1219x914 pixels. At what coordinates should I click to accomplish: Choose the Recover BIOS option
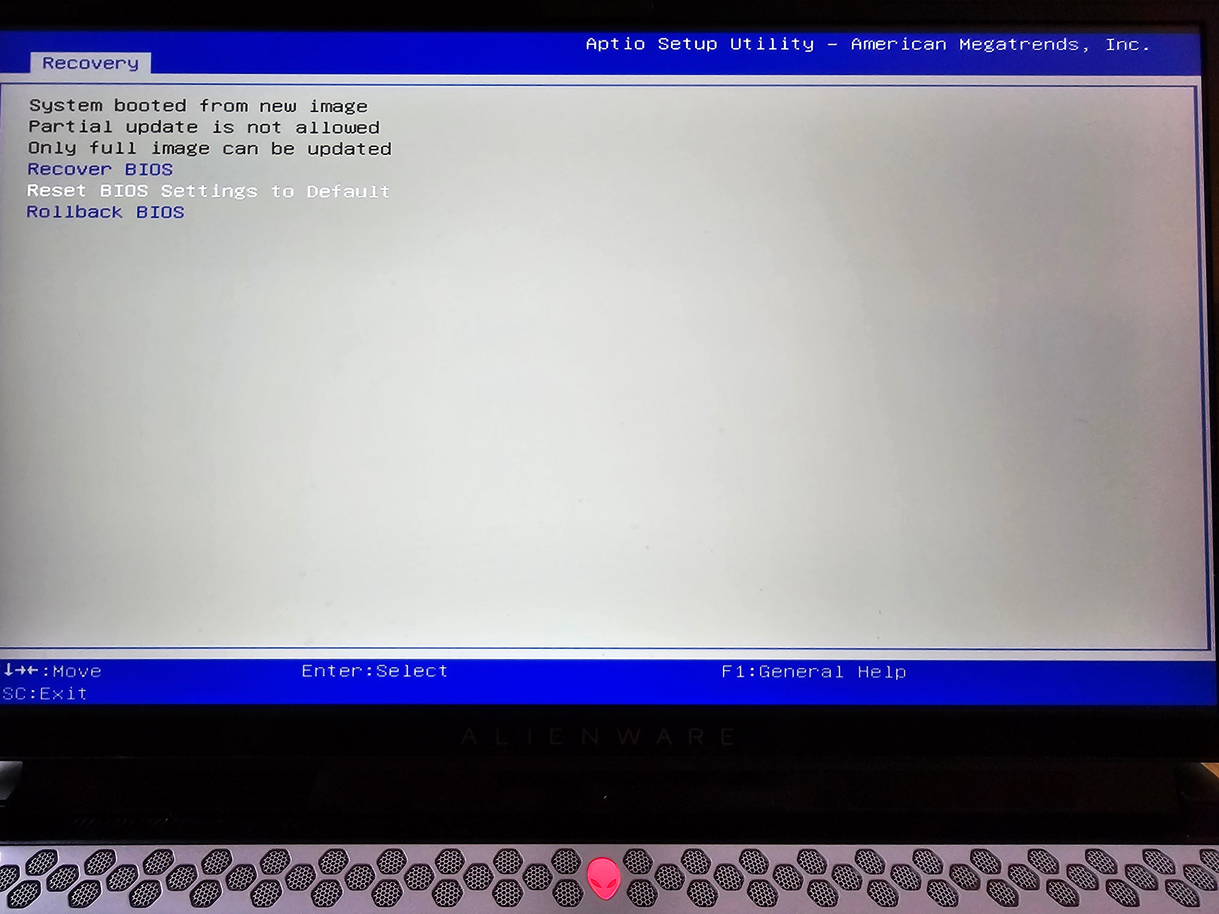coord(100,169)
